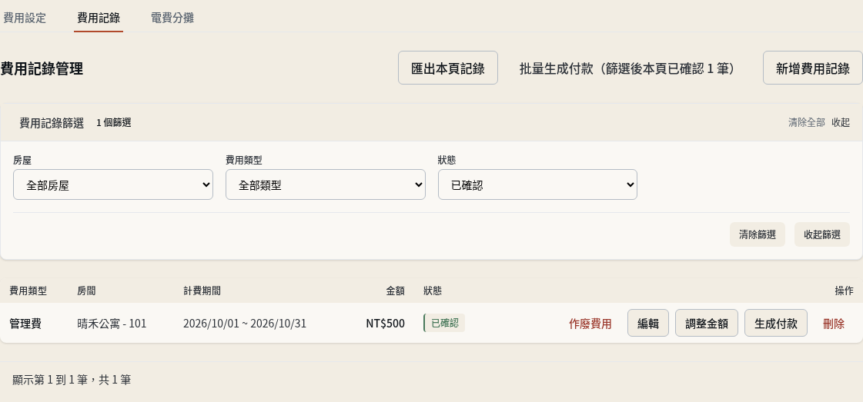
Task: Click the 新增費用記錄 button
Action: (x=813, y=68)
